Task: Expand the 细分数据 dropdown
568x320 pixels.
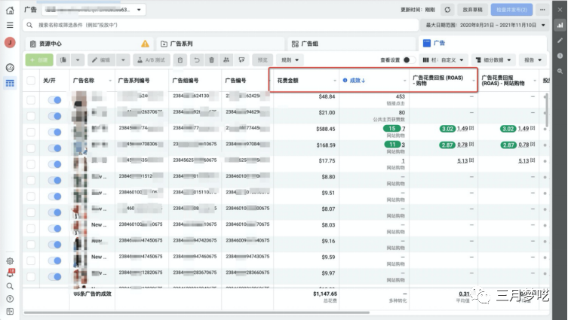Action: (492, 59)
